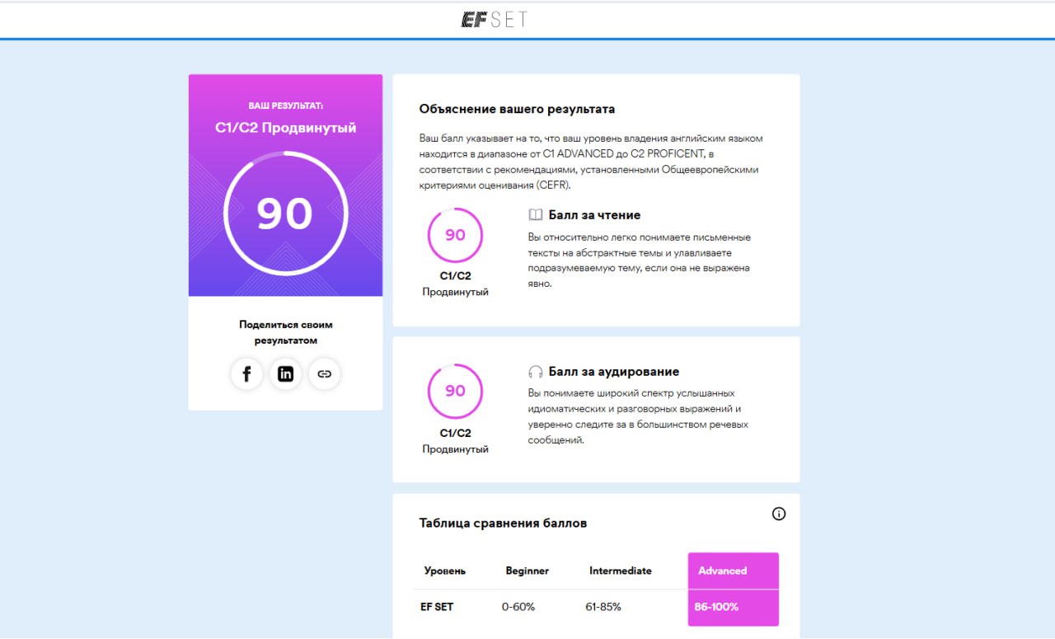The image size is (1055, 639).
Task: Share result on LinkedIn
Action: click(285, 374)
